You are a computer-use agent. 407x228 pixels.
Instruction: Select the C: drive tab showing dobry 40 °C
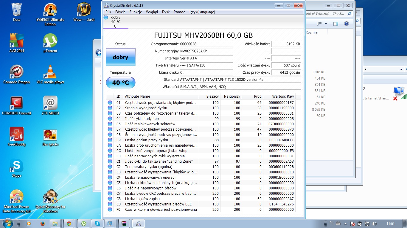coord(116,22)
